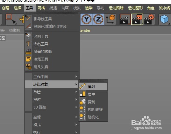Expand the 工作平面 submenu arrow
This screenshot has height=134, width=171.
click(x=76, y=76)
